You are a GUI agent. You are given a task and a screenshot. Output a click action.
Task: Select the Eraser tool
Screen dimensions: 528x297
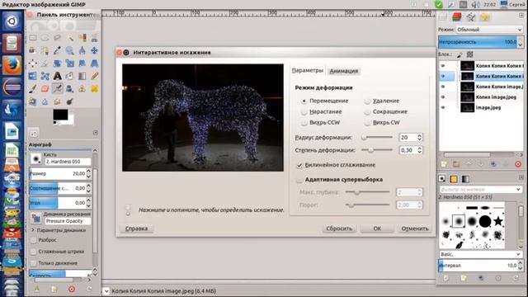[x=45, y=89]
